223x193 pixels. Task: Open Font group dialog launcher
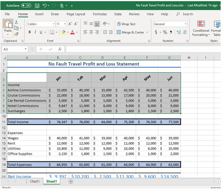click(78, 41)
